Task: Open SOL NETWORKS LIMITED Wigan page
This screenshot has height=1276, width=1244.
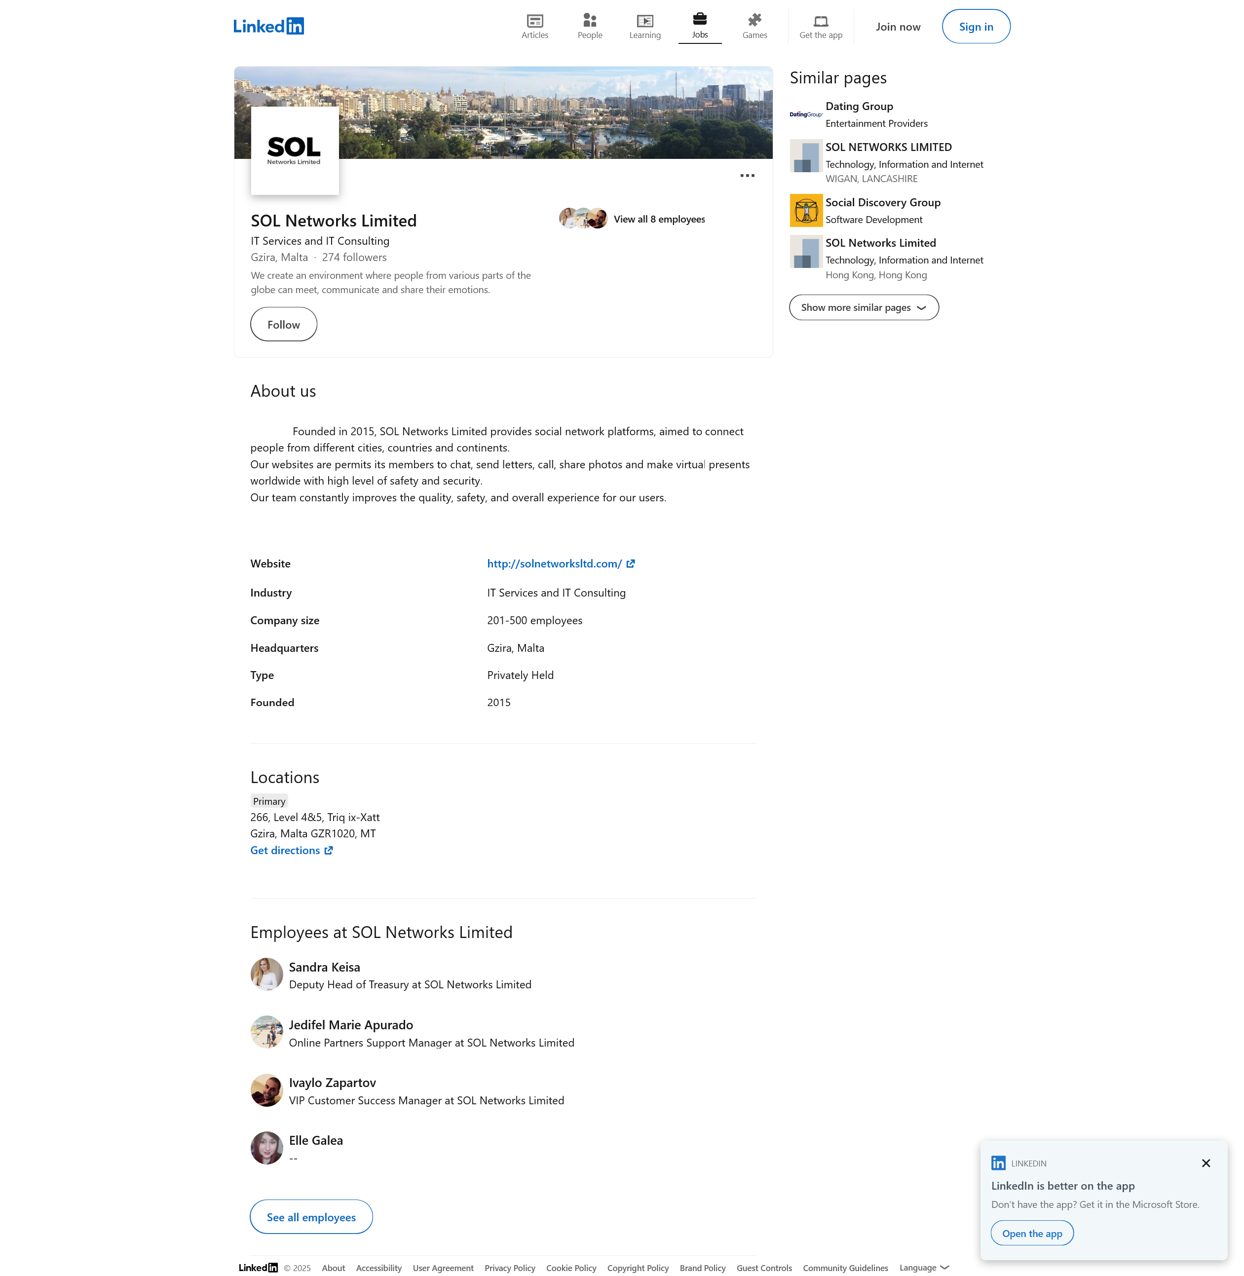Action: pyautogui.click(x=888, y=148)
